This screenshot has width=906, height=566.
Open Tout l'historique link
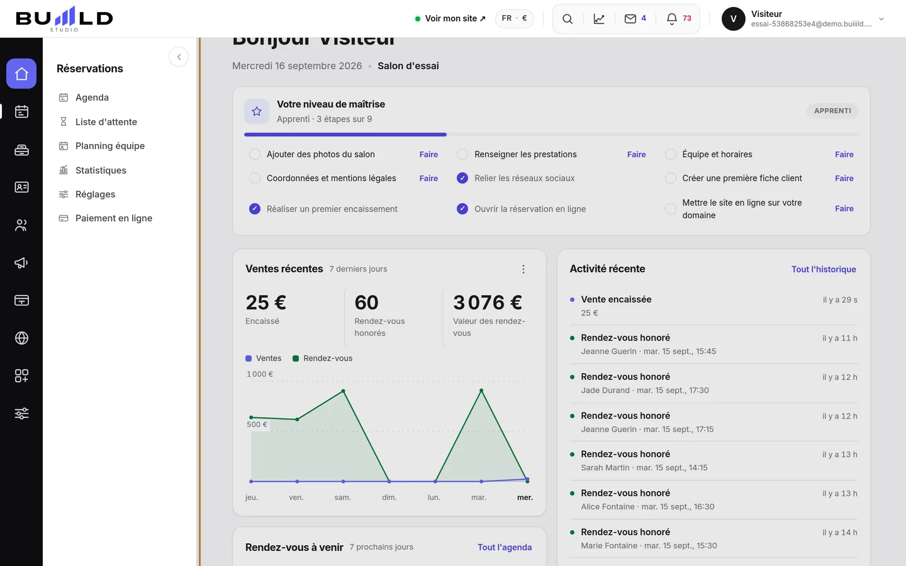(824, 269)
